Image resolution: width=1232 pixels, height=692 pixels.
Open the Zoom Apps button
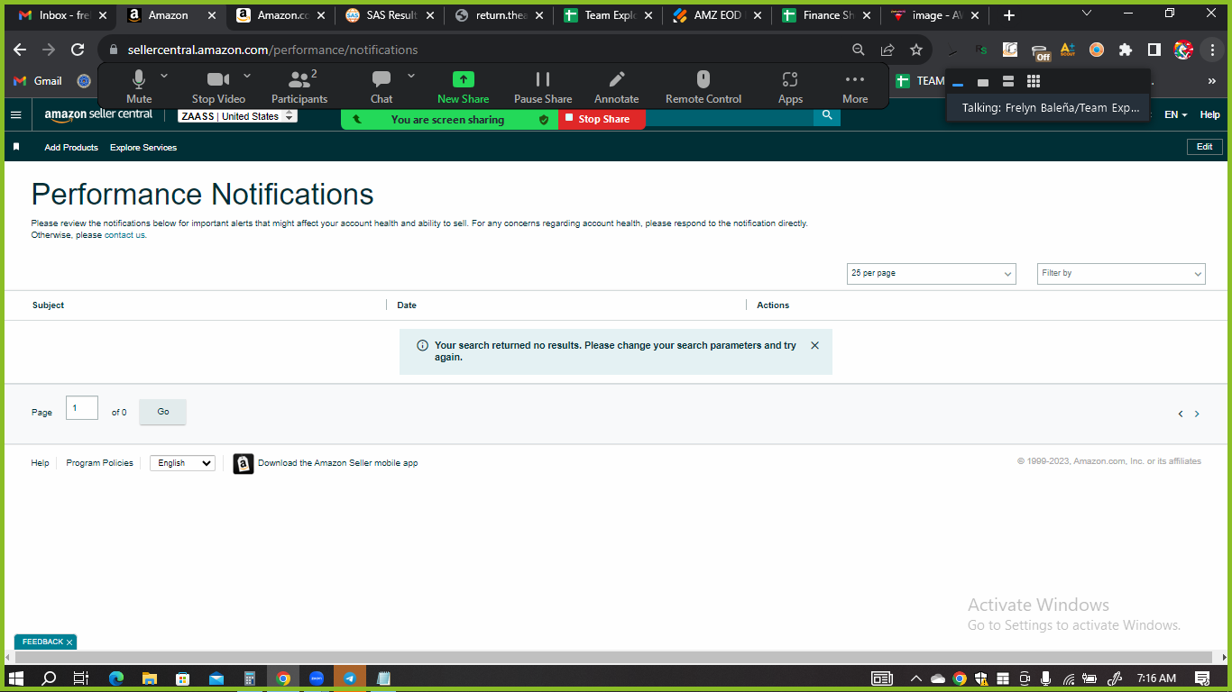click(790, 87)
